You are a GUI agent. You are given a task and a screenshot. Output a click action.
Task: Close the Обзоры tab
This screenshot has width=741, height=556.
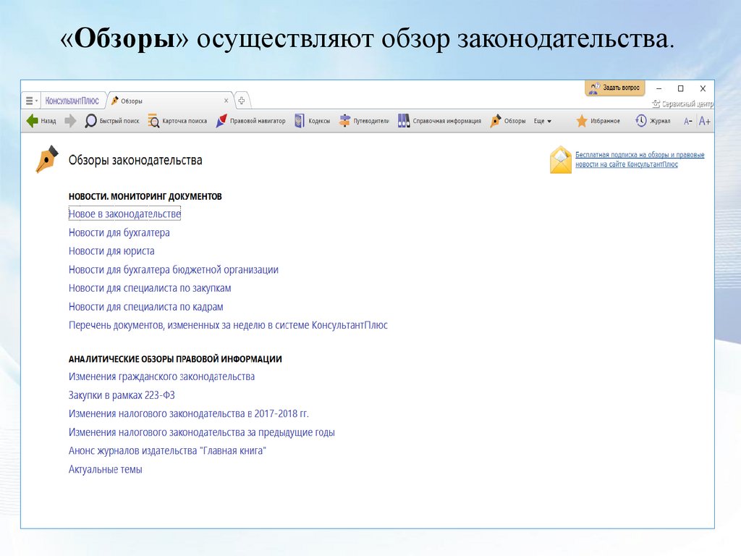(x=226, y=101)
